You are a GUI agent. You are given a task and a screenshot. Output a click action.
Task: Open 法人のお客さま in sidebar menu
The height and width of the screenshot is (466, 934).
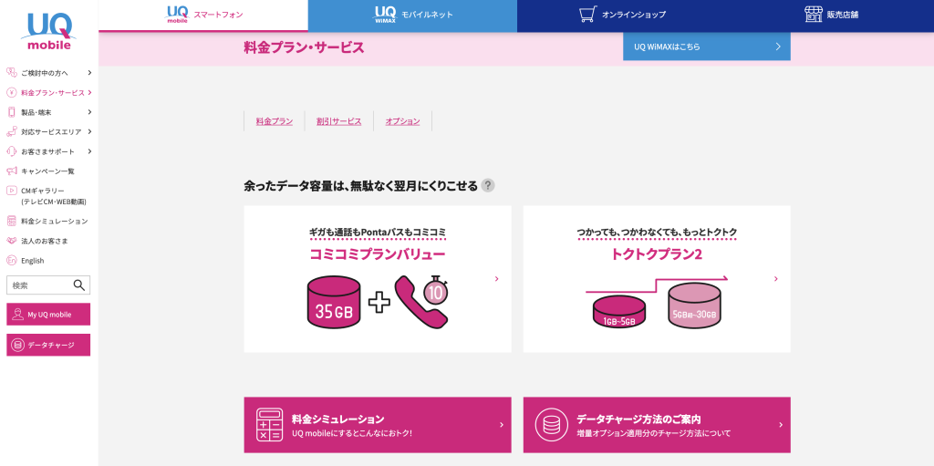(45, 241)
